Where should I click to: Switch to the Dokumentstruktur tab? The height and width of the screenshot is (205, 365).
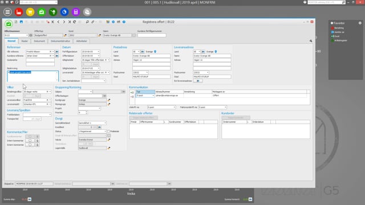click(x=60, y=41)
